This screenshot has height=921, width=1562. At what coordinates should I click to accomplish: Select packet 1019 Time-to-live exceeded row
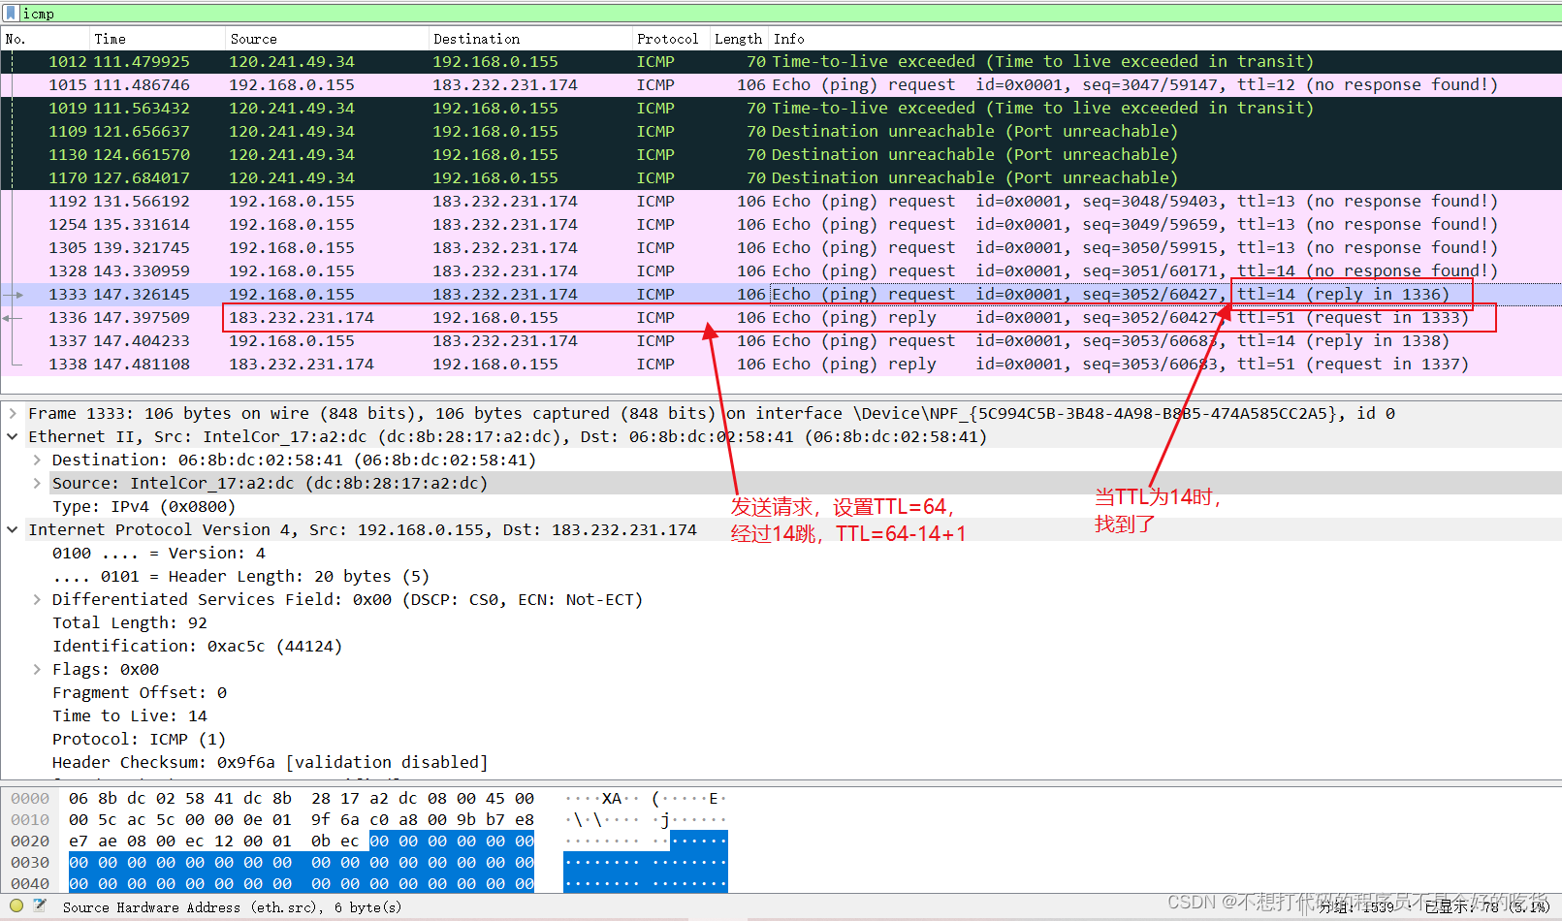(781, 108)
